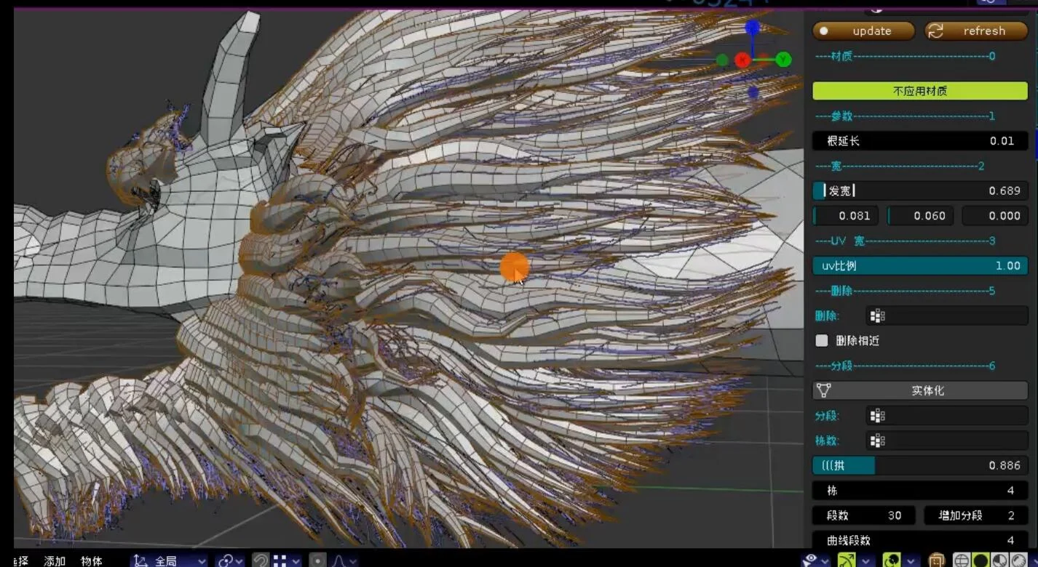This screenshot has width=1038, height=567.
Task: Open the 物体 menu
Action: pos(90,560)
